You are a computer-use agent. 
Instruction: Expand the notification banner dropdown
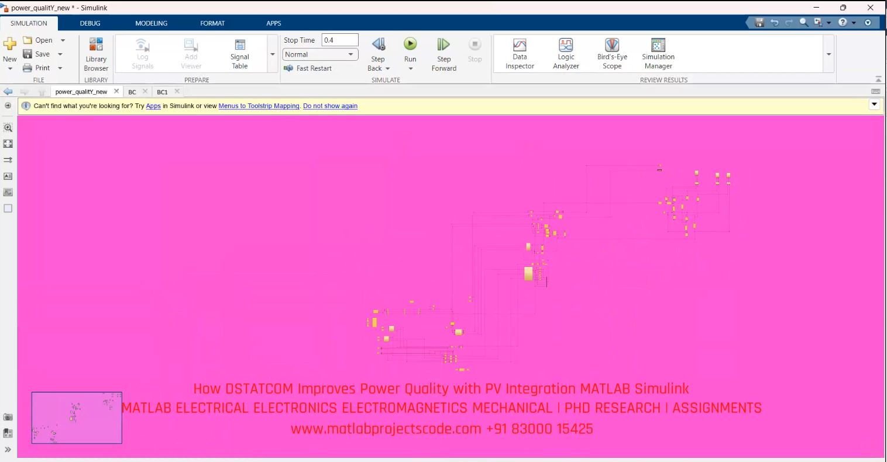875,105
